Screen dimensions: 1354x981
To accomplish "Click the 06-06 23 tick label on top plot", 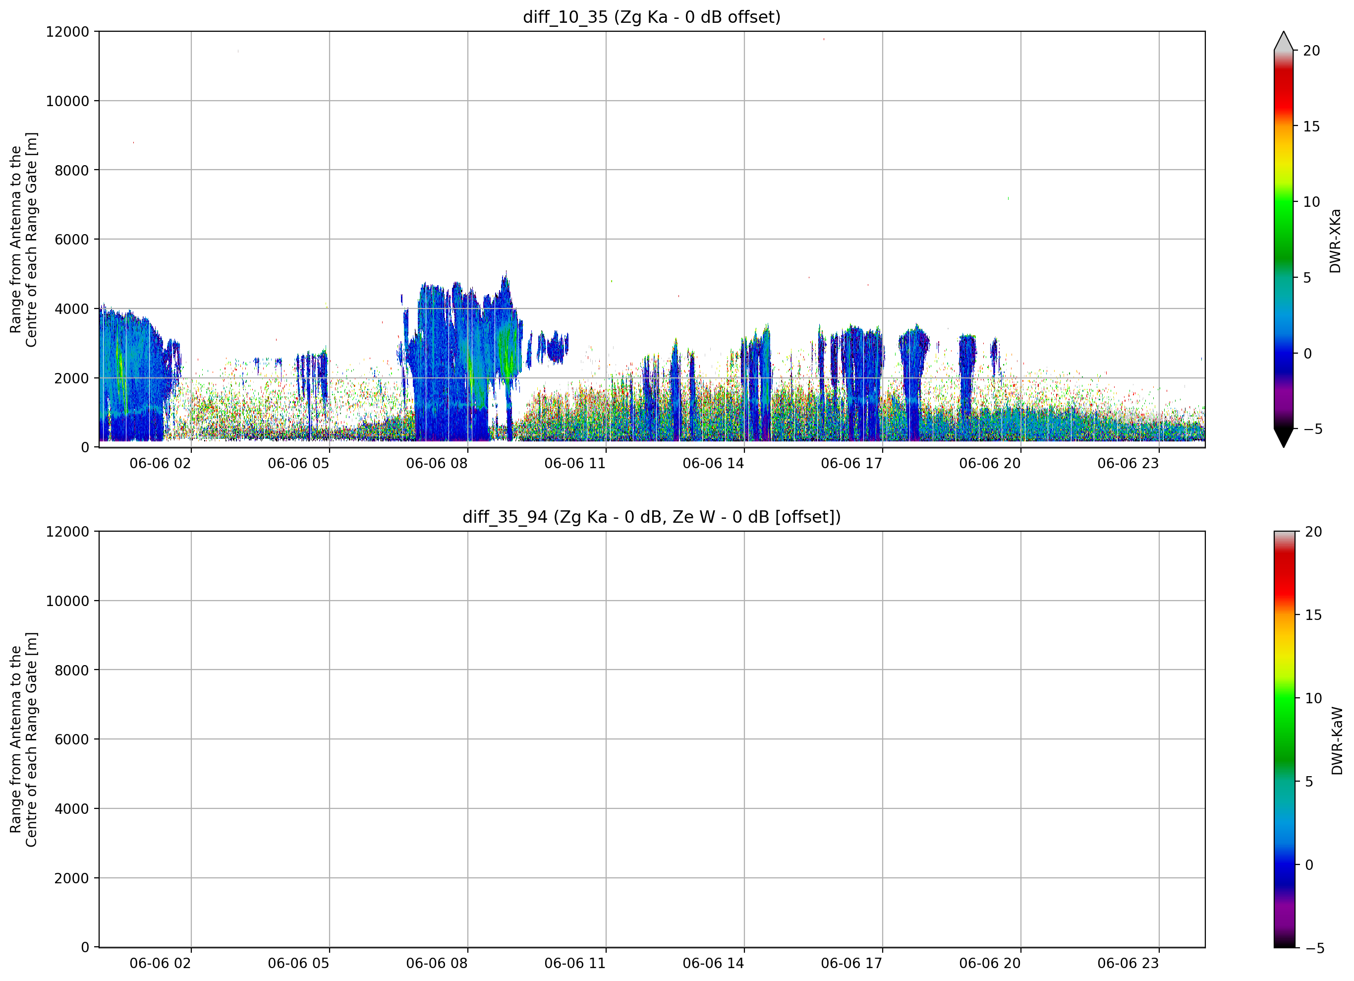I will (x=1128, y=463).
